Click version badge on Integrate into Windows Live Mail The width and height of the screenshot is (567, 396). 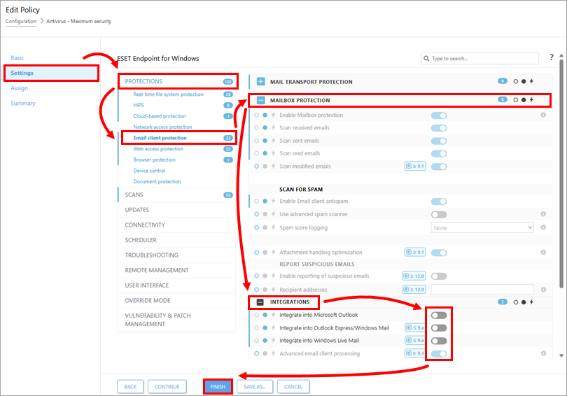pyautogui.click(x=415, y=340)
